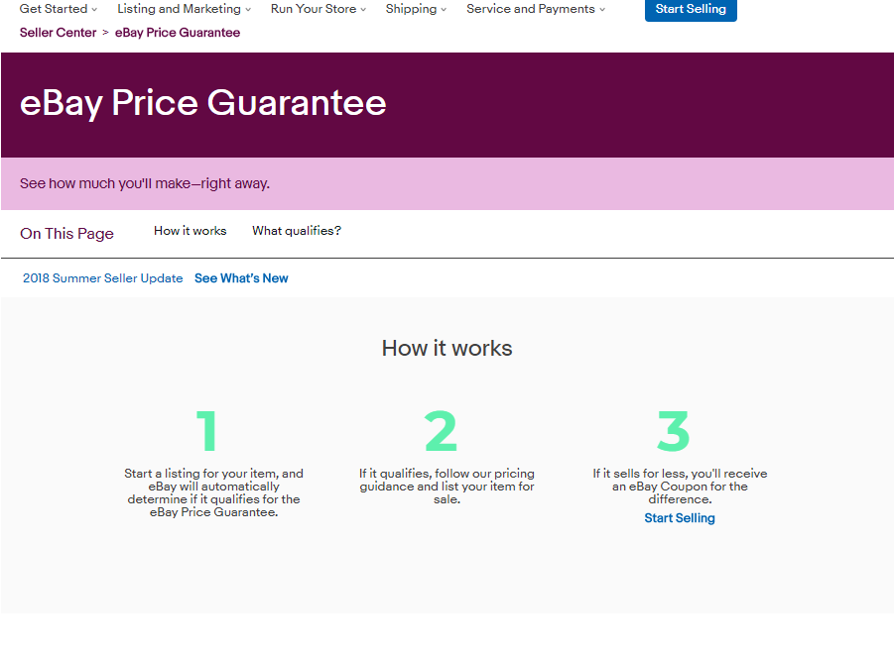
Task: Jump to What qualifies? section
Action: pos(297,231)
